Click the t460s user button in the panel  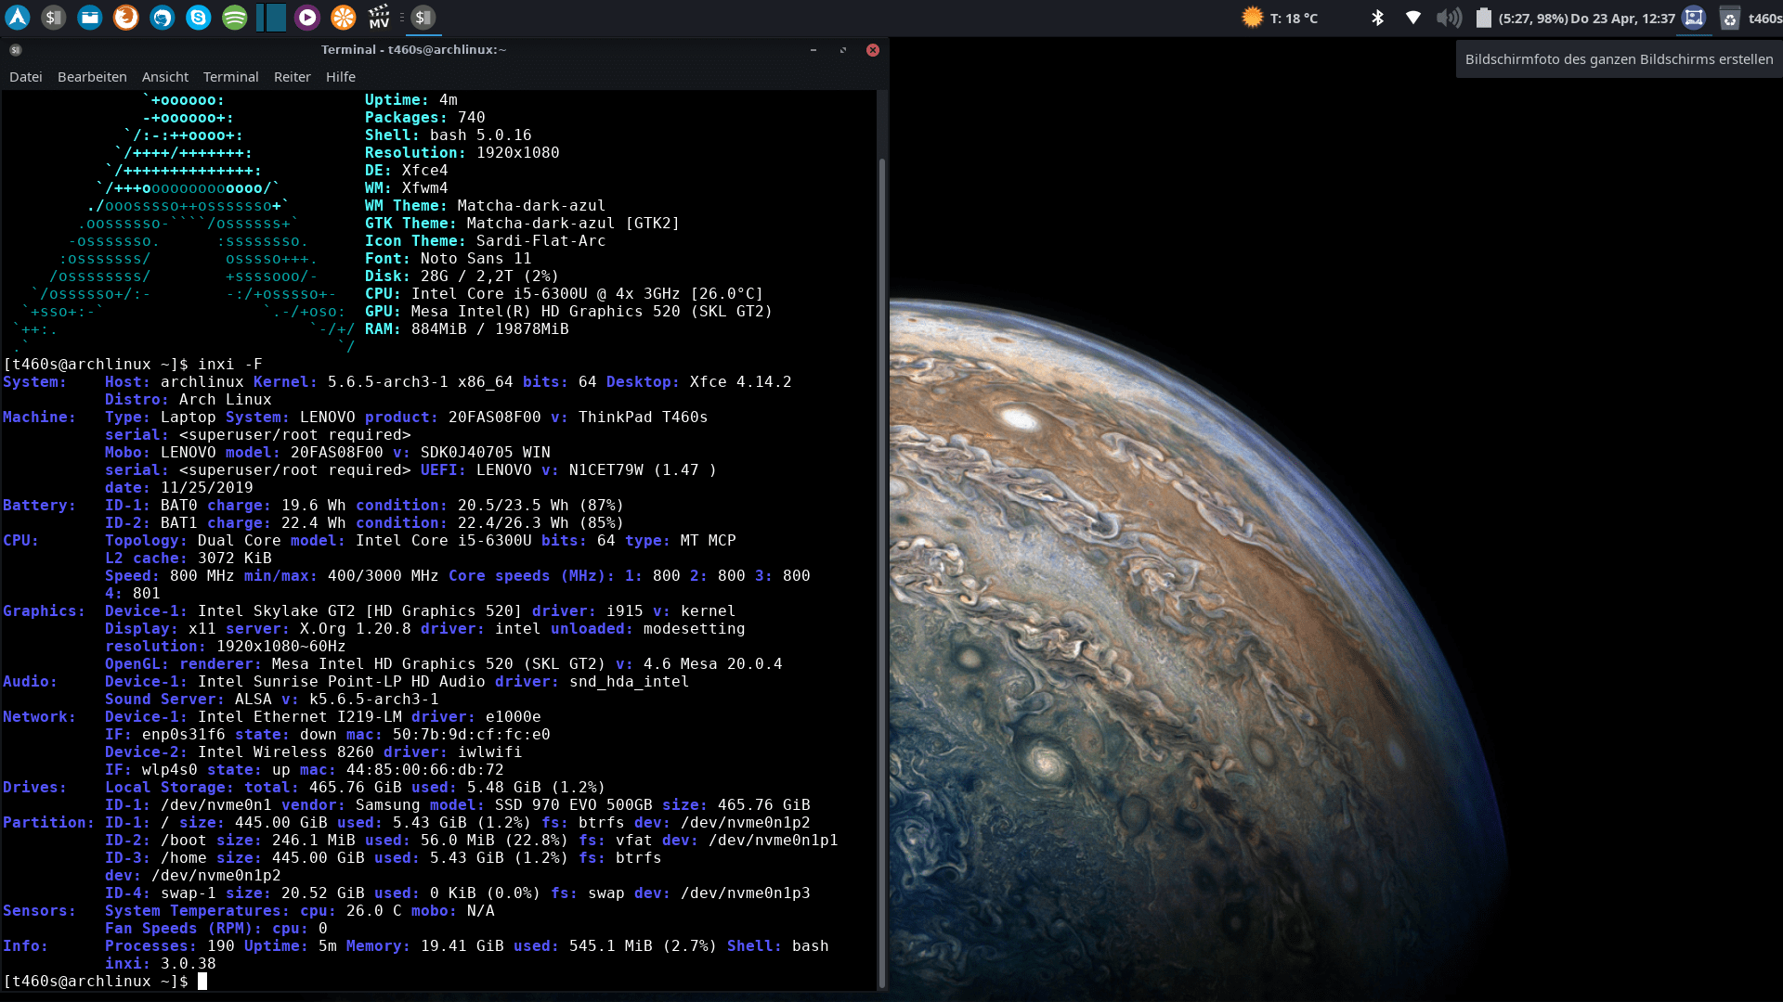(x=1764, y=19)
